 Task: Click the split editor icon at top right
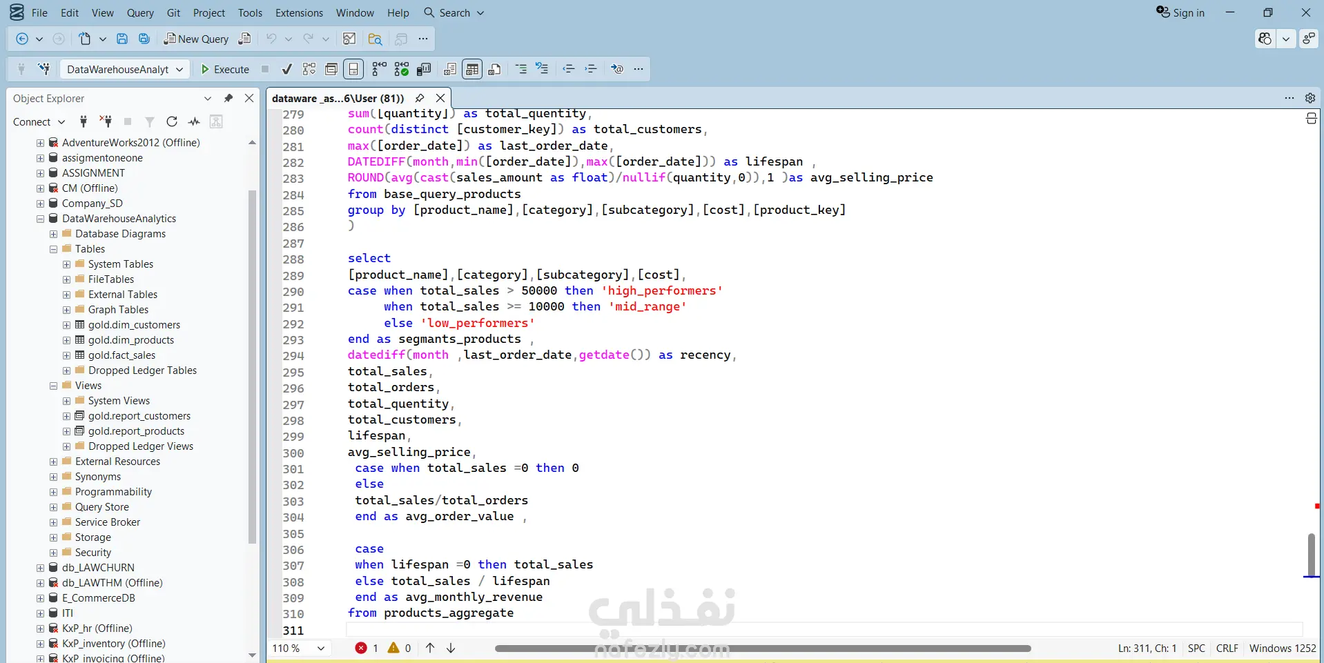(1312, 119)
